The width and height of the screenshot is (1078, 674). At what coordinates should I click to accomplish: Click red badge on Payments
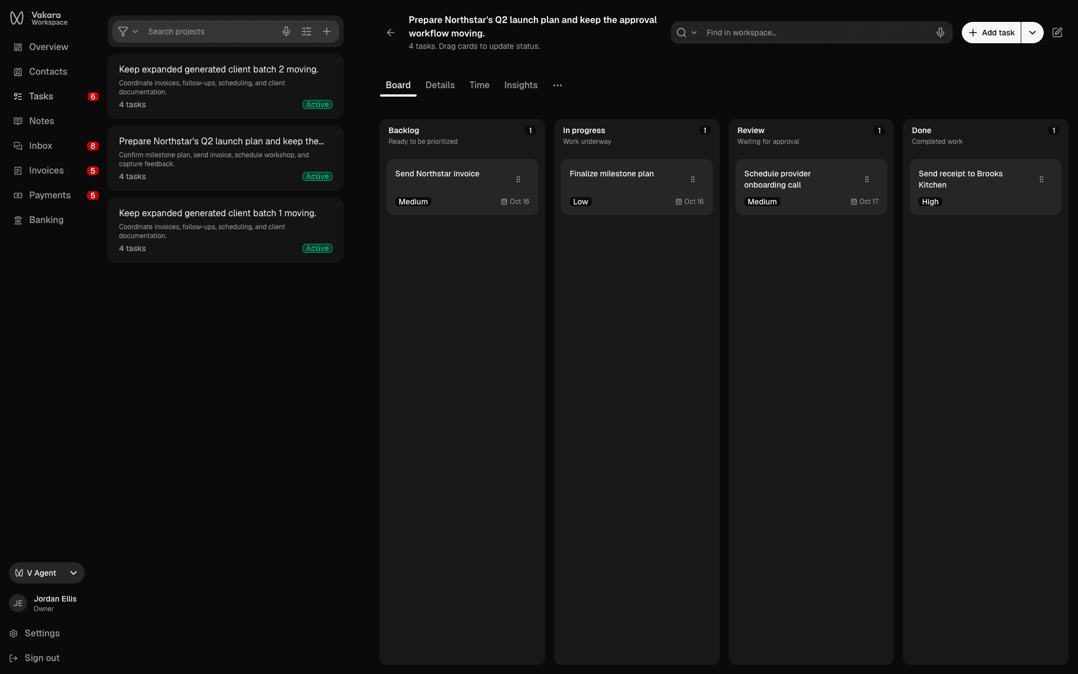pos(93,195)
